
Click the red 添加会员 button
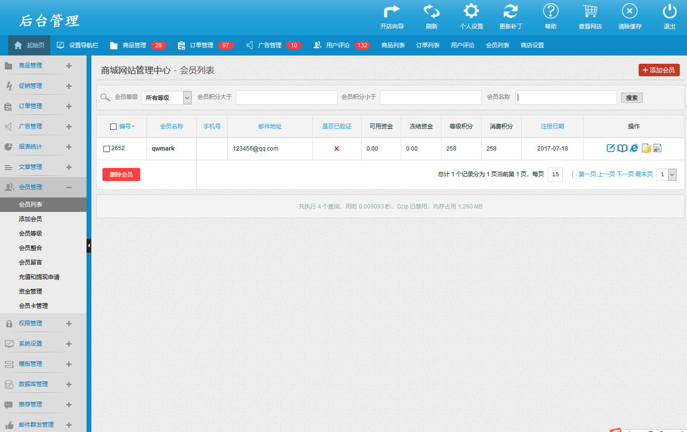[659, 70]
